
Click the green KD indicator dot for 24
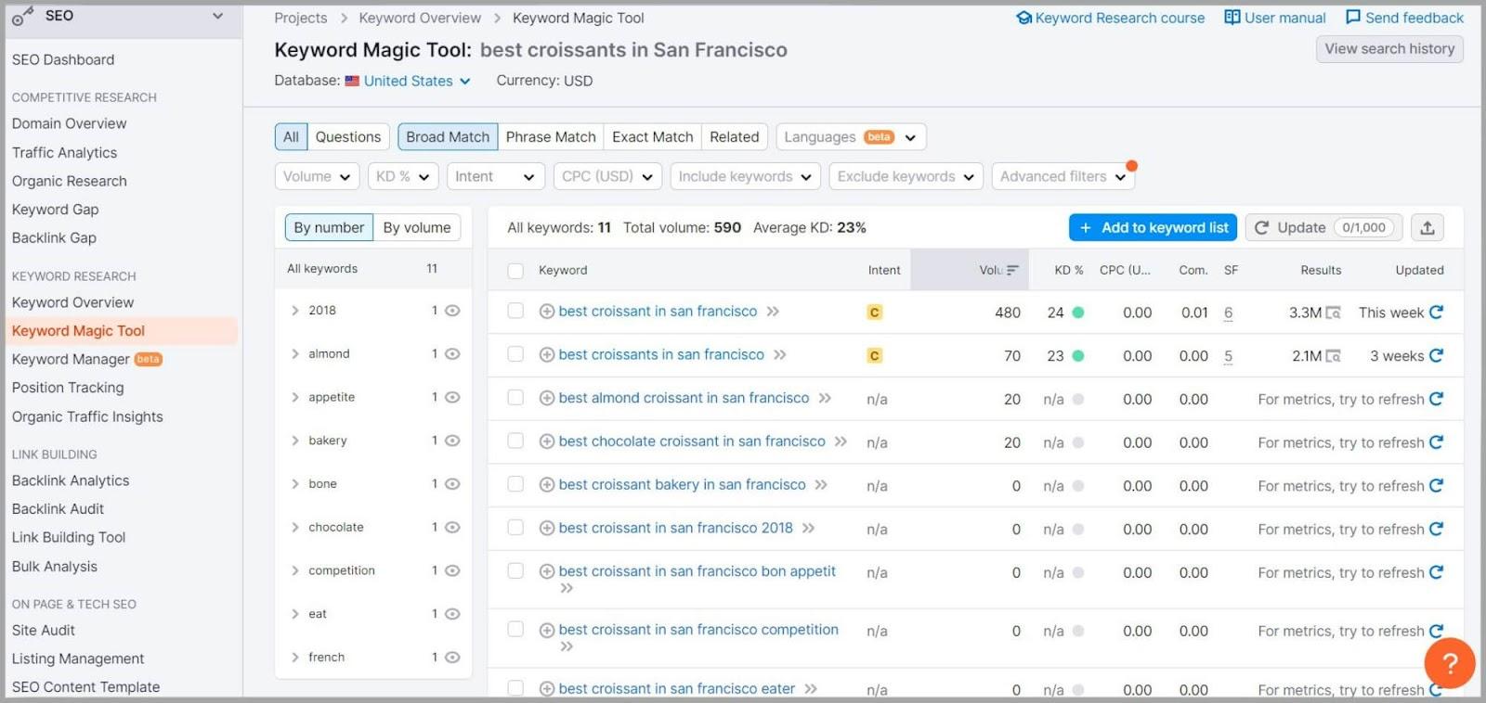(1078, 313)
